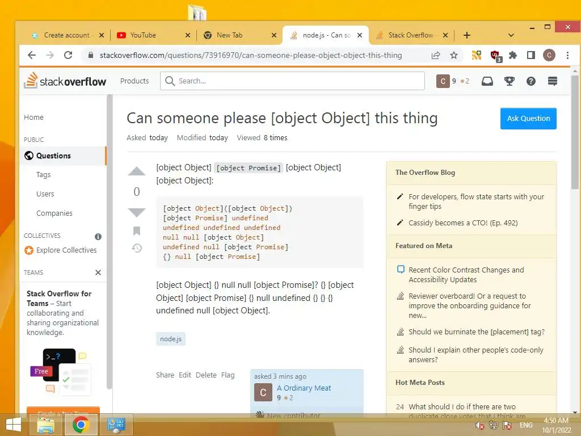Switch to the YouTube tab

point(149,35)
